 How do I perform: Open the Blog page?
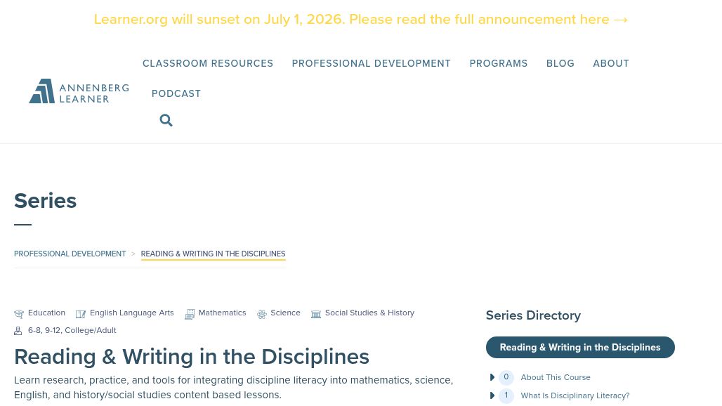(560, 63)
